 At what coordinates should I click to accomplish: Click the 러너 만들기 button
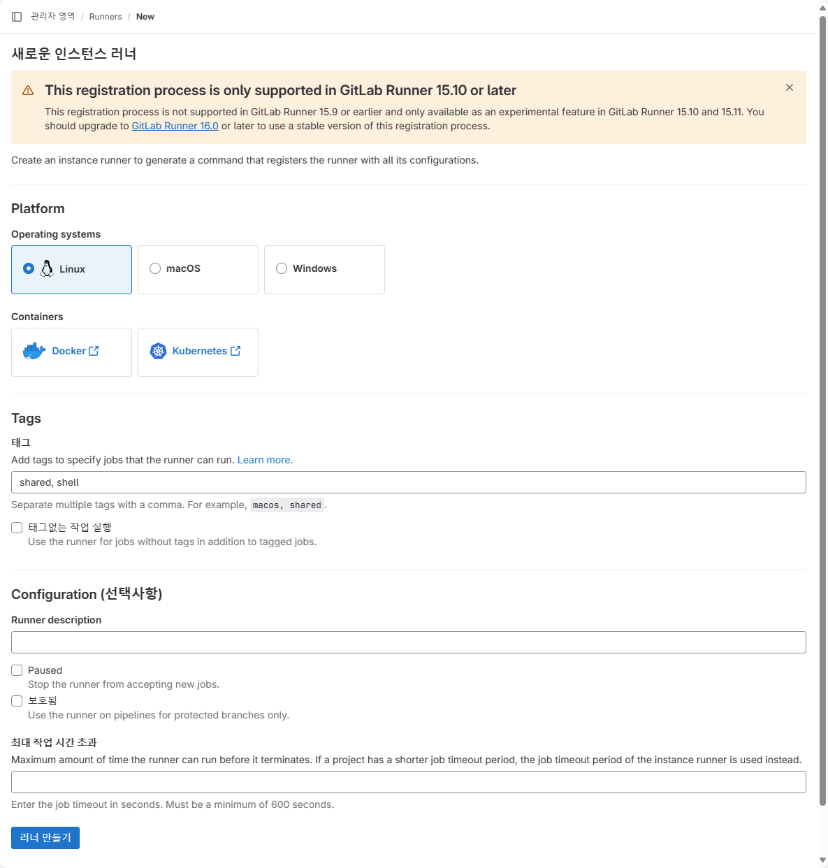tap(45, 838)
